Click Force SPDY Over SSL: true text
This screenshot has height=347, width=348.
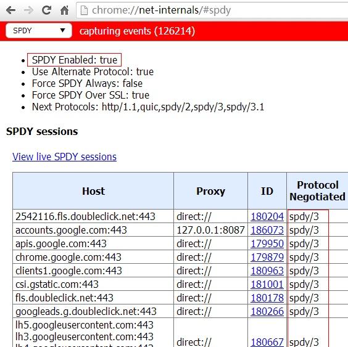90,95
